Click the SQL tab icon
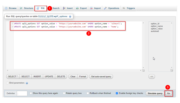 [38, 8]
